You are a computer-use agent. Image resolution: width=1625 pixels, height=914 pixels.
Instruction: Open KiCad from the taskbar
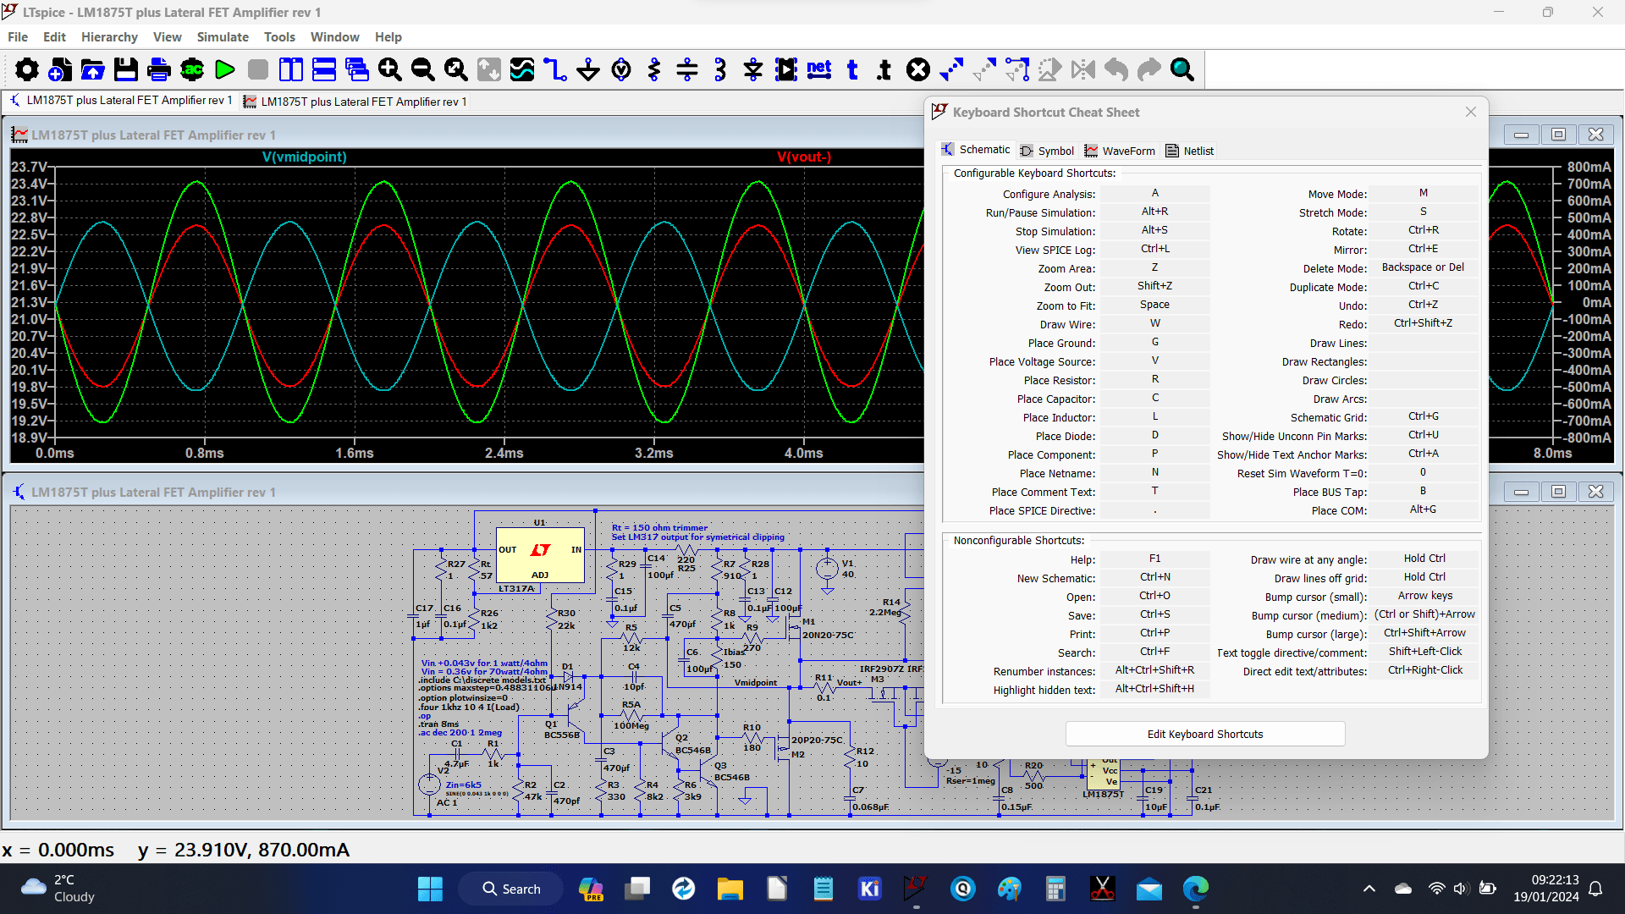[x=869, y=889]
